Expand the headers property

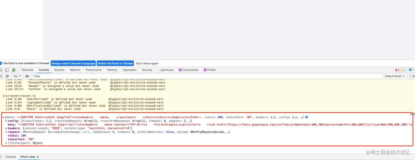tap(6, 128)
